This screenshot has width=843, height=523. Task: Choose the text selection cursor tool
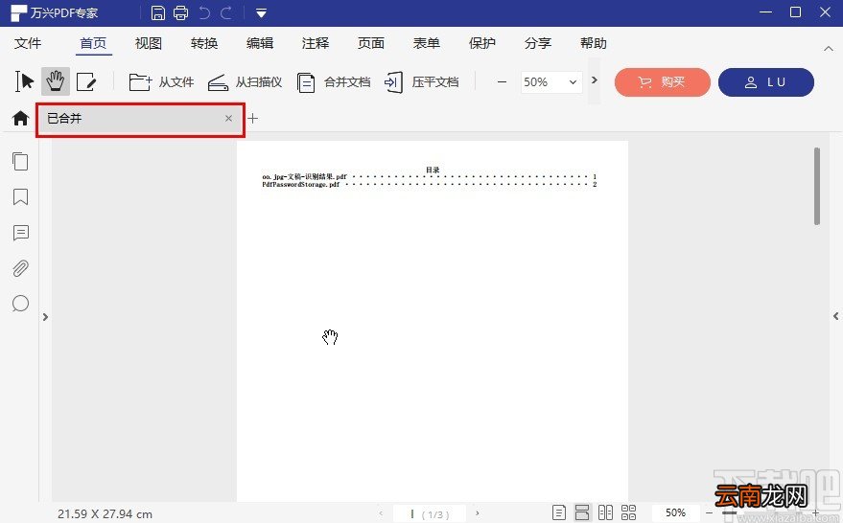tap(25, 81)
